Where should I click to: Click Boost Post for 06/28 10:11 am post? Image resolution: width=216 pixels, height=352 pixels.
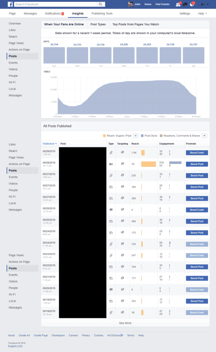(x=197, y=164)
